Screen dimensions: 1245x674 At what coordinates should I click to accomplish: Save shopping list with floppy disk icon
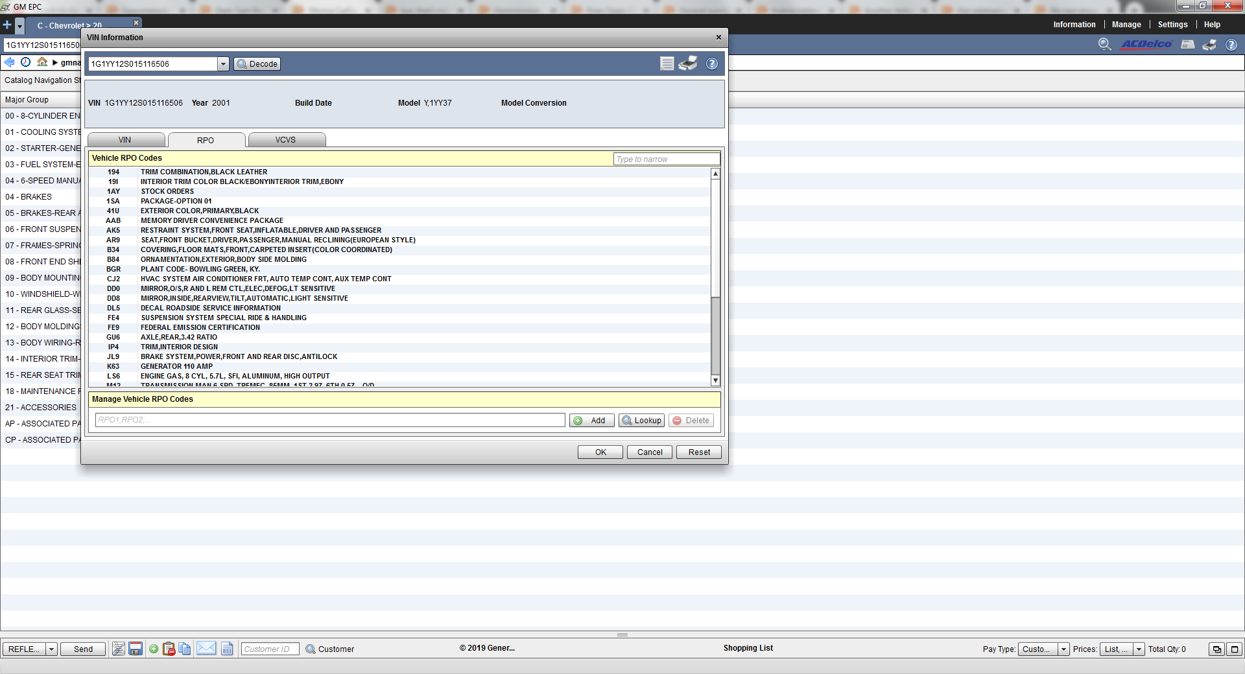coord(136,649)
